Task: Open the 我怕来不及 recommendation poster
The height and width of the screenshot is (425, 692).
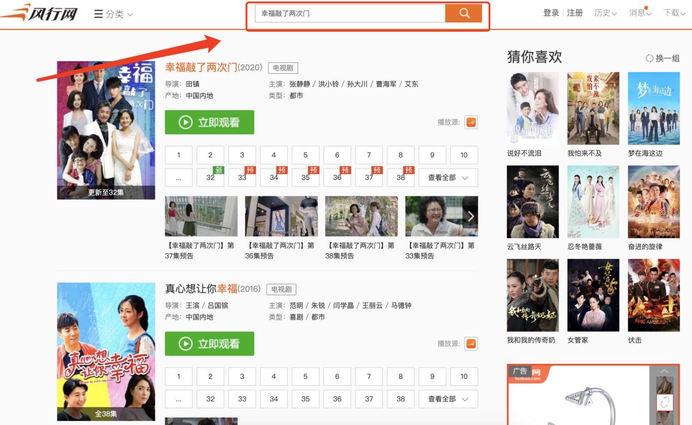Action: click(x=593, y=108)
